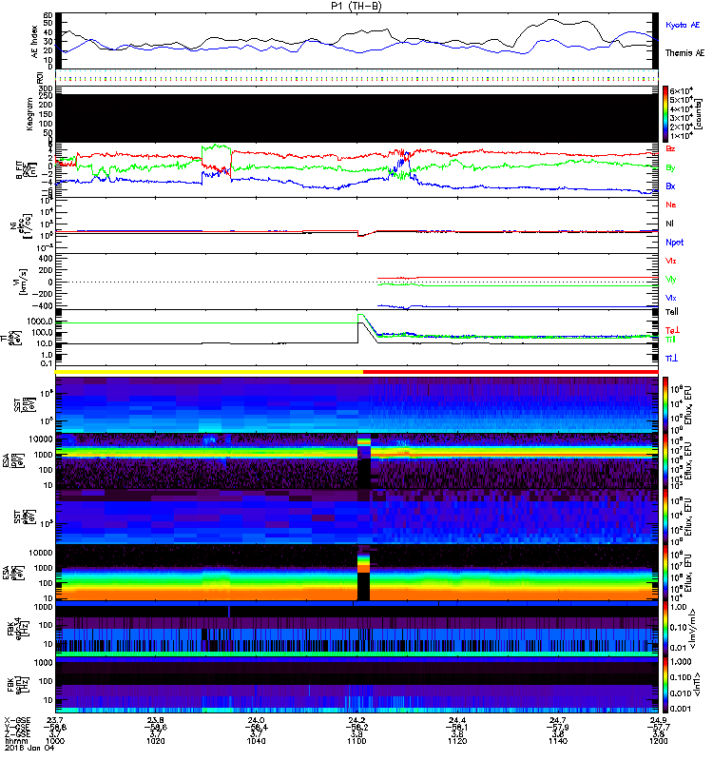Click the red Viz velocity legend label
Screen dimensions: 713x761
tap(670, 261)
